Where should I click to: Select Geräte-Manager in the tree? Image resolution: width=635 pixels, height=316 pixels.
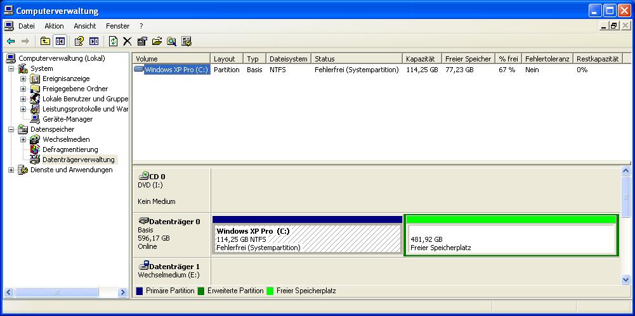(68, 119)
